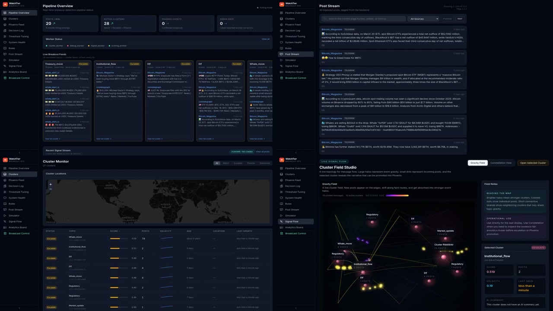Click WatchTwr logo in Post Stream window
This screenshot has height=311, width=553.
click(x=282, y=4)
